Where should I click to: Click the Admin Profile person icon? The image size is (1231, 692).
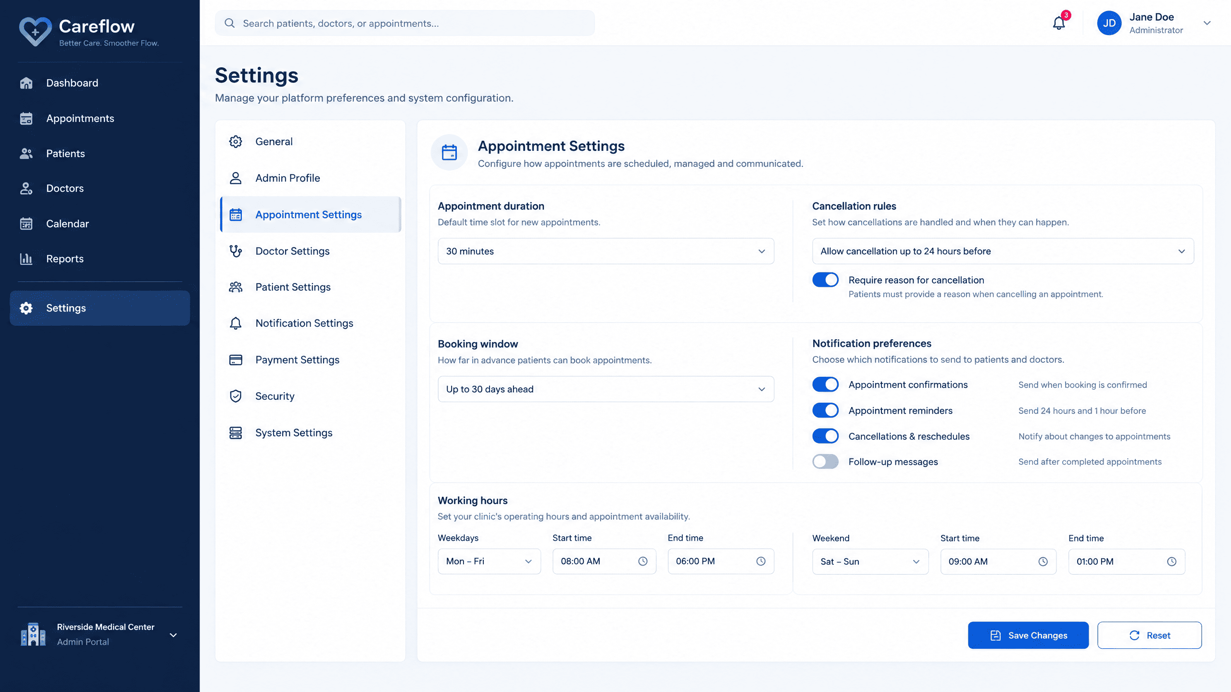coord(236,178)
